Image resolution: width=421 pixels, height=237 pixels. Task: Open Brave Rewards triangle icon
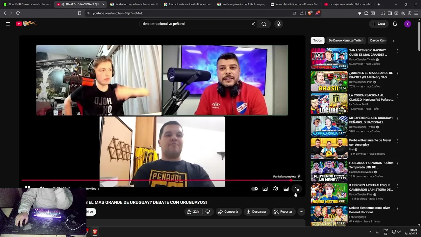[317, 13]
